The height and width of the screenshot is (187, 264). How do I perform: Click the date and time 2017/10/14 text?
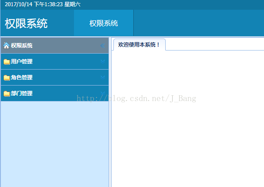(x=43, y=4)
